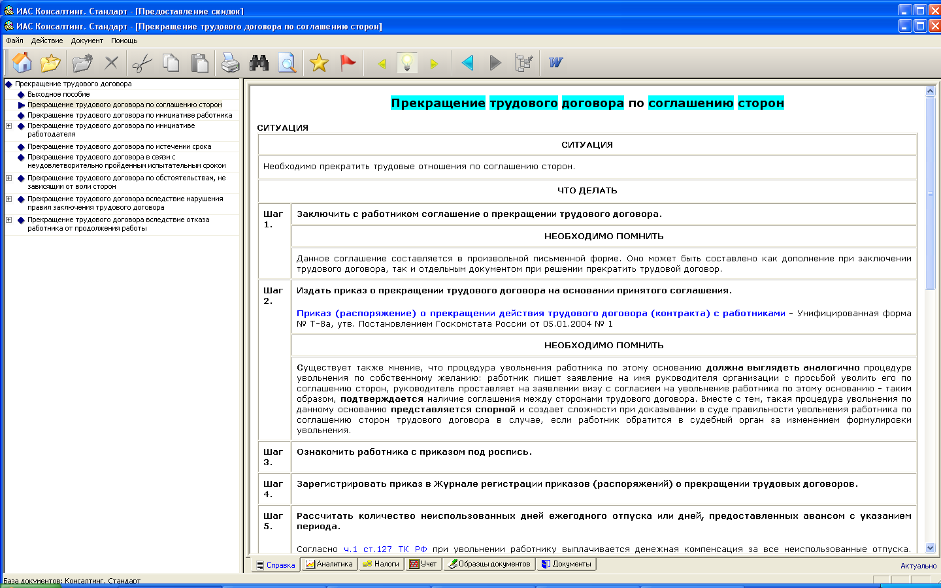
Task: Open the Файл menu
Action: pos(14,41)
